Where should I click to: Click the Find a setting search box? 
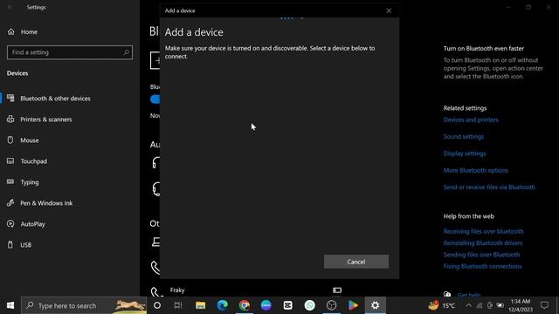click(70, 52)
